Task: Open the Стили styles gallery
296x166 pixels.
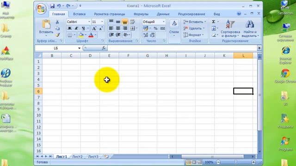Action: [174, 28]
